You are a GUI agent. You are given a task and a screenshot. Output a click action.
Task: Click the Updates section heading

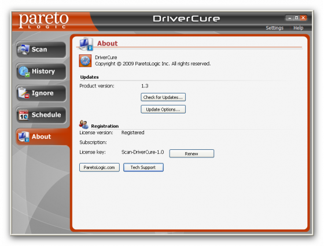tap(89, 77)
